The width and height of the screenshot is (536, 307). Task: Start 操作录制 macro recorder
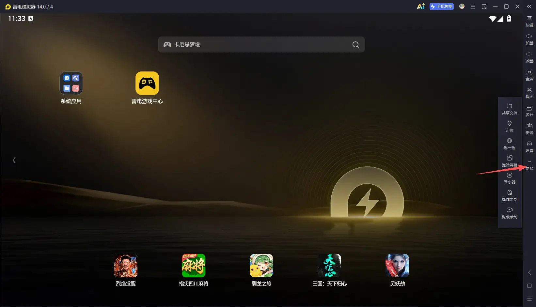click(510, 196)
